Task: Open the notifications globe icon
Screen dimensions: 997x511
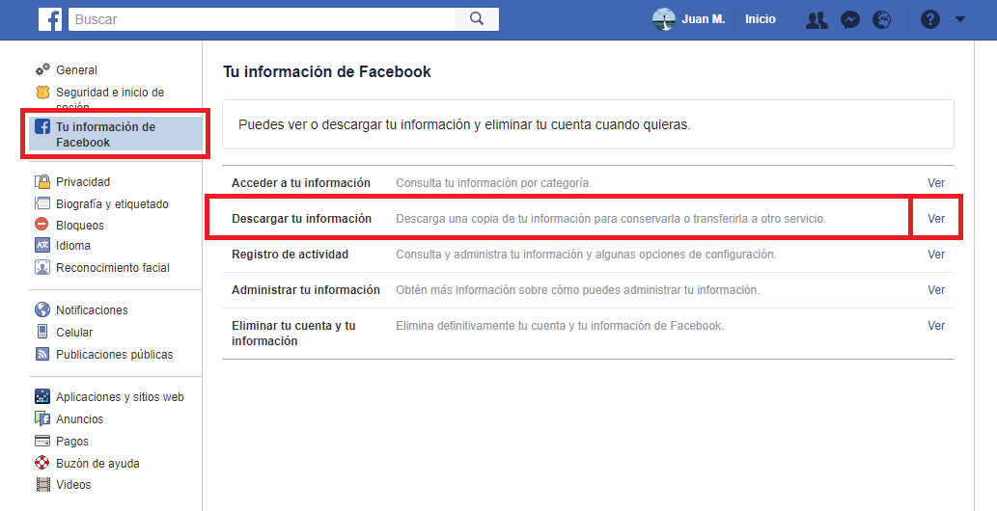Action: [882, 20]
